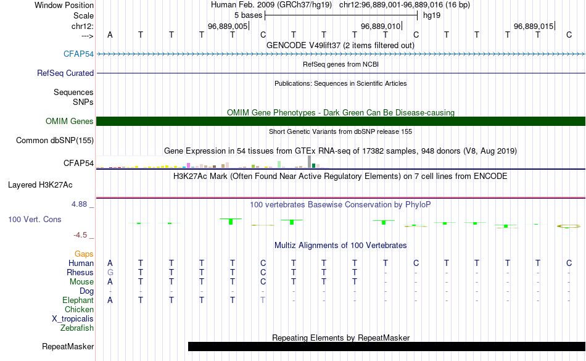Click the orange Gaps label
586x361 pixels.
click(x=84, y=254)
